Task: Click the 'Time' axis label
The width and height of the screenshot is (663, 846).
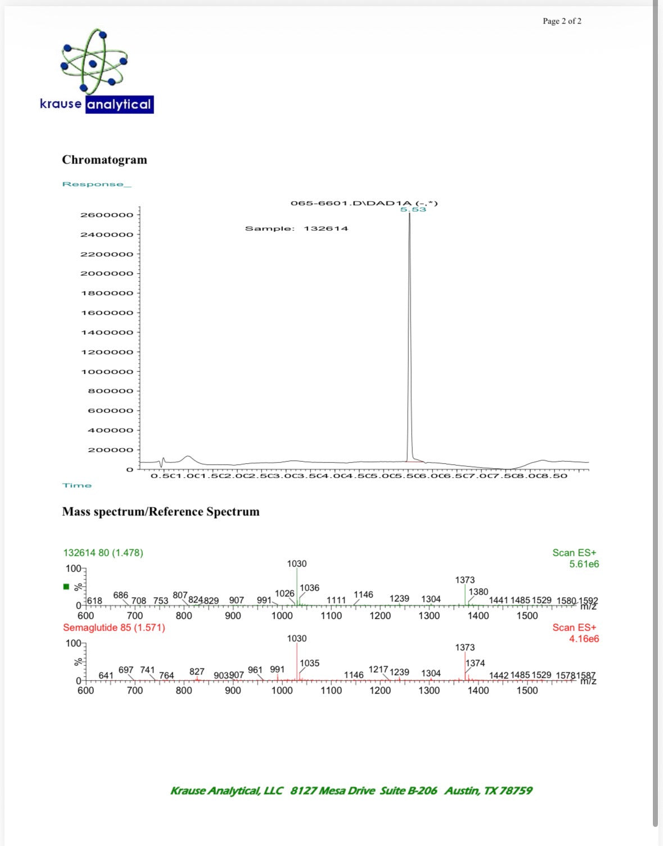Action: pyautogui.click(x=77, y=485)
